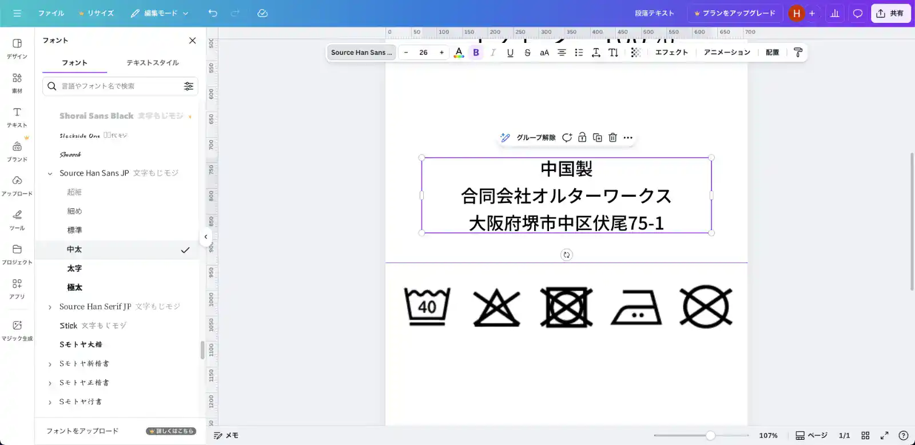
Task: Collapse the Source Han Sans JP font family
Action: click(x=50, y=173)
